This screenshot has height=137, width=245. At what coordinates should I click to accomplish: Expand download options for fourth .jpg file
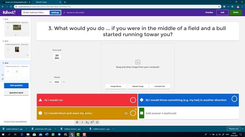point(113,129)
